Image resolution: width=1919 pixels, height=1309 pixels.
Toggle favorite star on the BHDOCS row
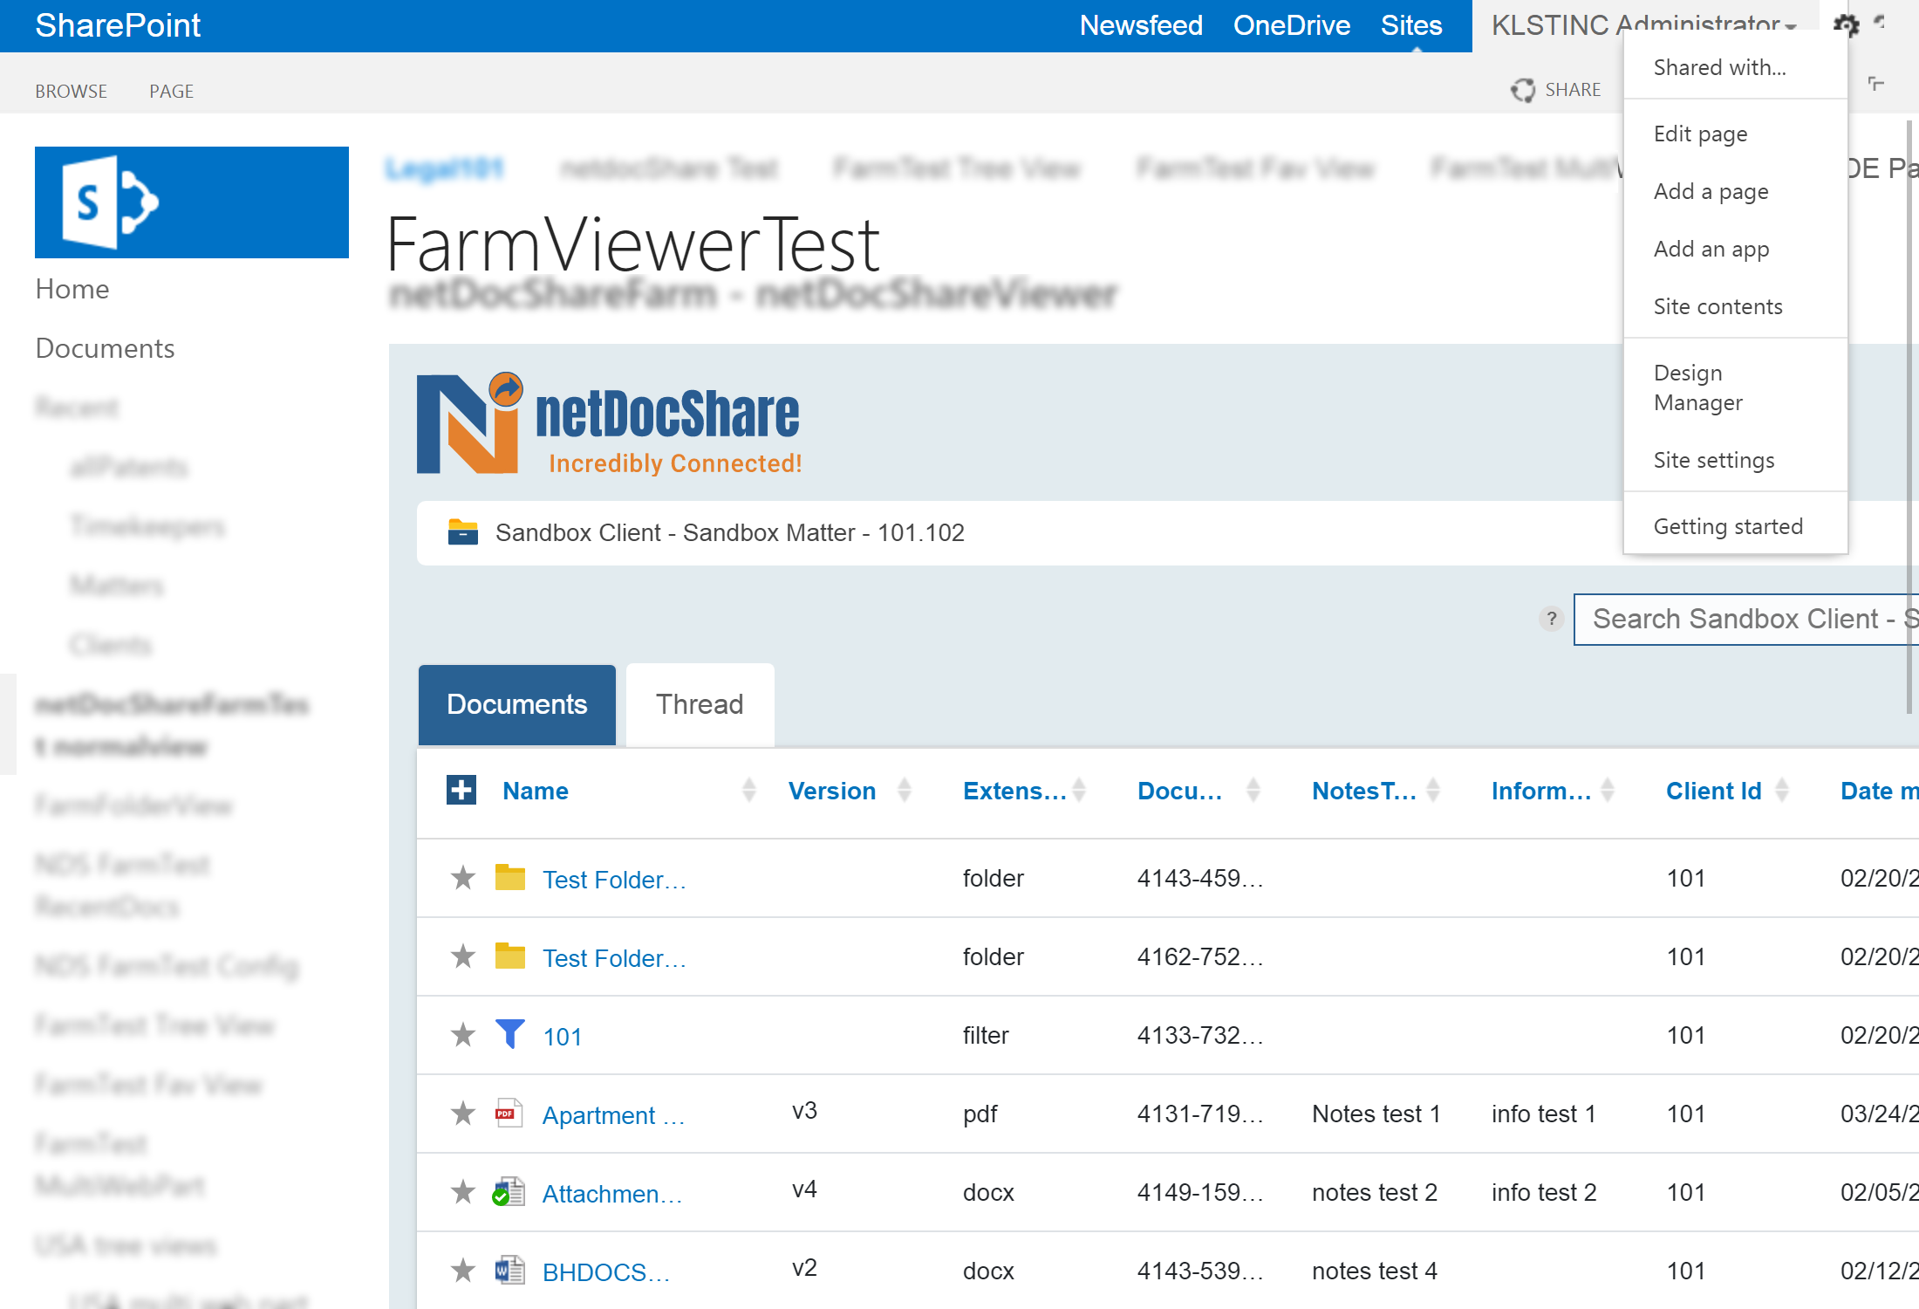(463, 1270)
